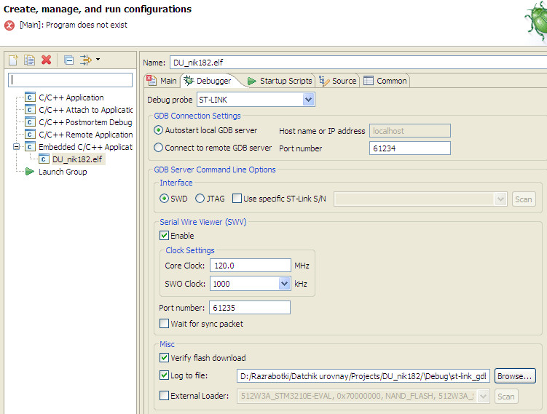Collapse the Embedded C/C++ Application node
The image size is (547, 414).
point(17,147)
